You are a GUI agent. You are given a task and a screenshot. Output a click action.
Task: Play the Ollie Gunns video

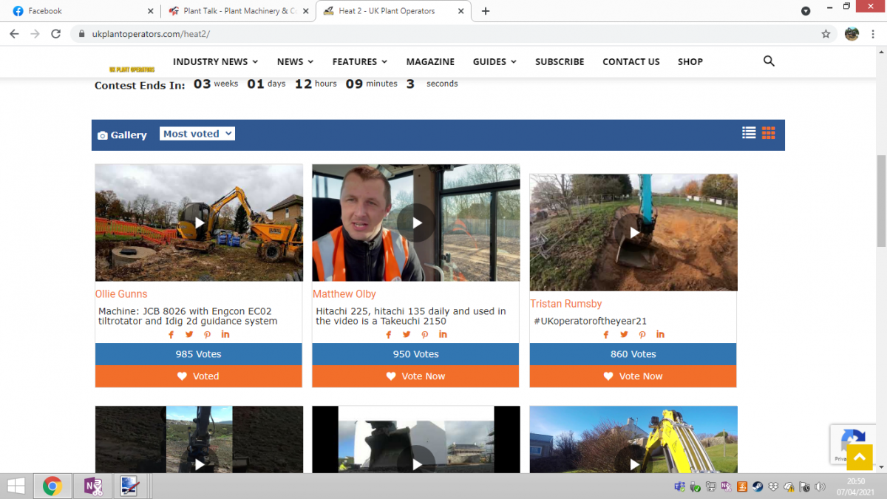[x=199, y=223]
